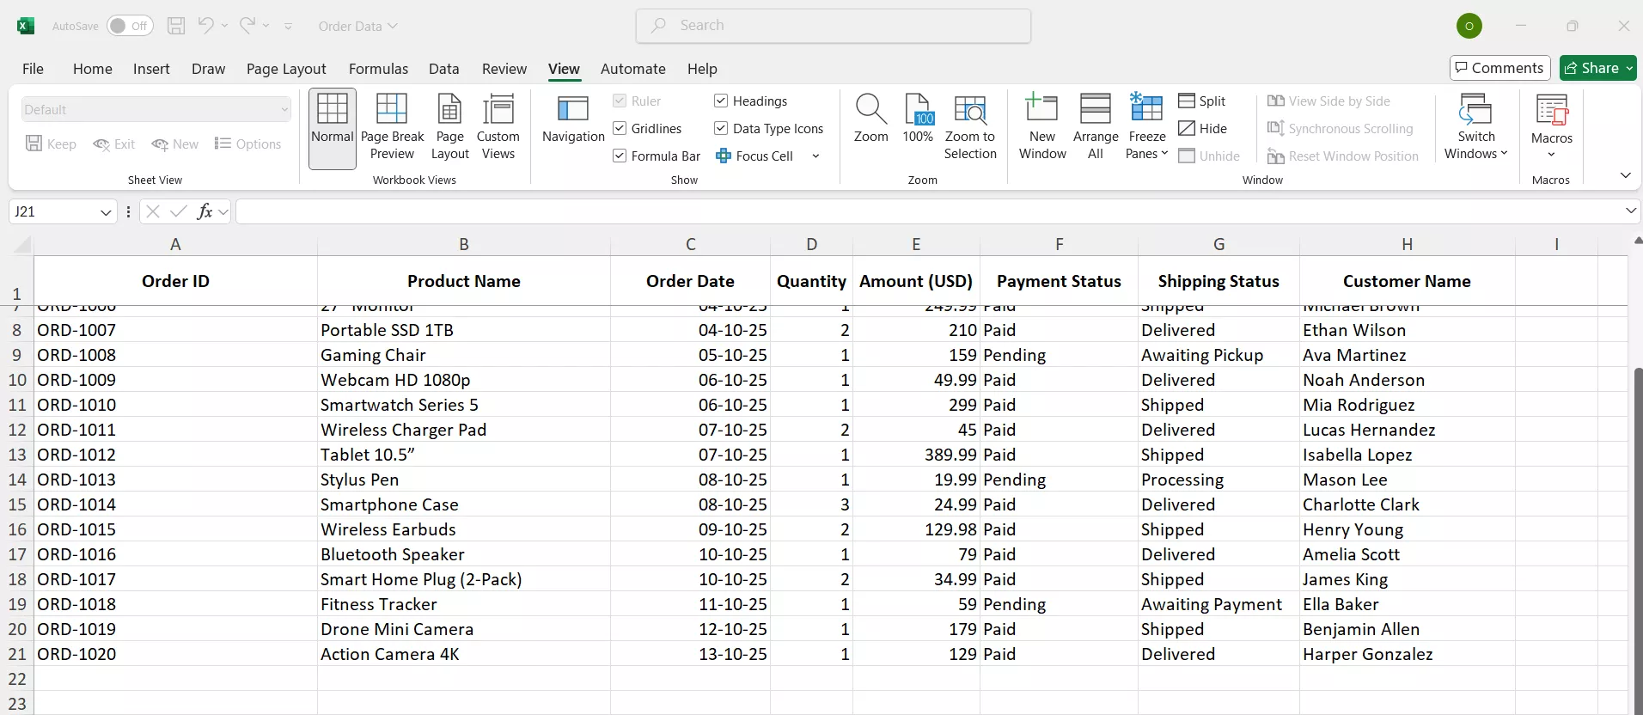Switch to the Data tab
Image resolution: width=1643 pixels, height=715 pixels.
click(443, 69)
